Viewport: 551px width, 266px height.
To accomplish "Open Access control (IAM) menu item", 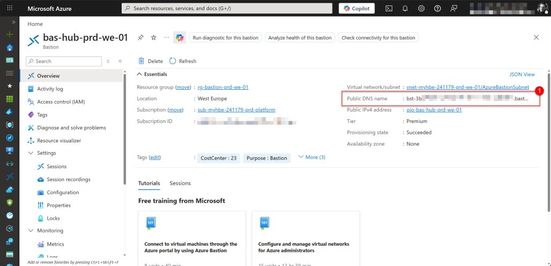I will (x=60, y=102).
